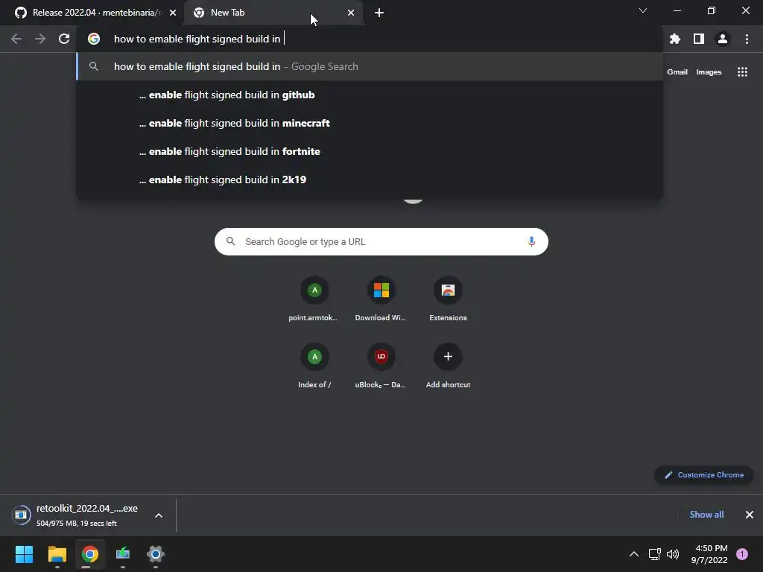Click the Chrome taskbar icon
The image size is (763, 572).
point(90,554)
